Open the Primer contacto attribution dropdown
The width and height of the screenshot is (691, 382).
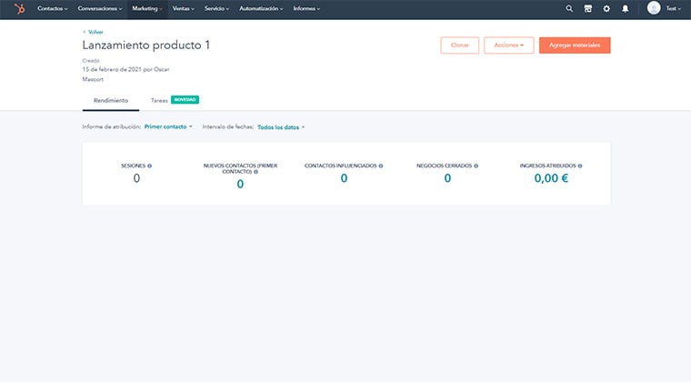(x=168, y=127)
